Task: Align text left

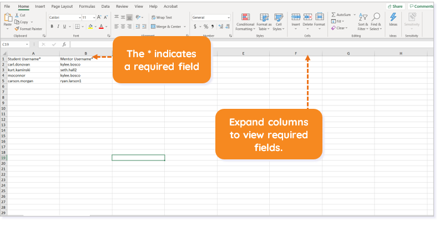Action: click(x=117, y=26)
